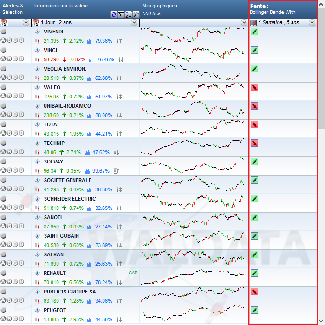This screenshot has width=325, height=325.
Task: Open info icon for TOTAL
Action: (x=37, y=124)
